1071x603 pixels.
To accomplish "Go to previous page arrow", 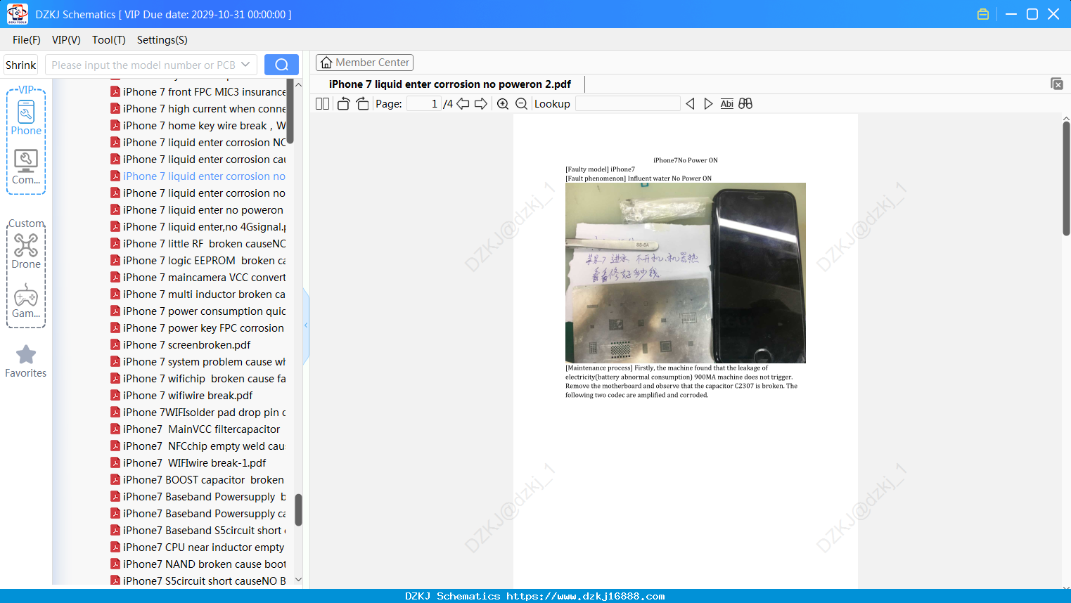I will click(x=463, y=104).
